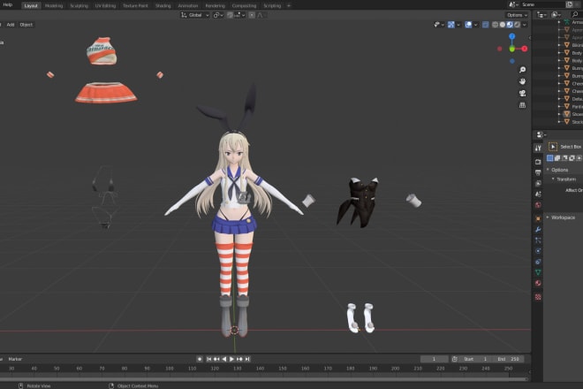Open the Texture Paint workspace tab

point(135,5)
